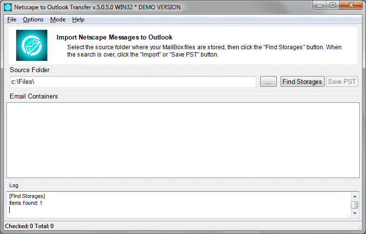Image resolution: width=366 pixels, height=234 pixels.
Task: Open the Mode menu
Action: pos(58,19)
